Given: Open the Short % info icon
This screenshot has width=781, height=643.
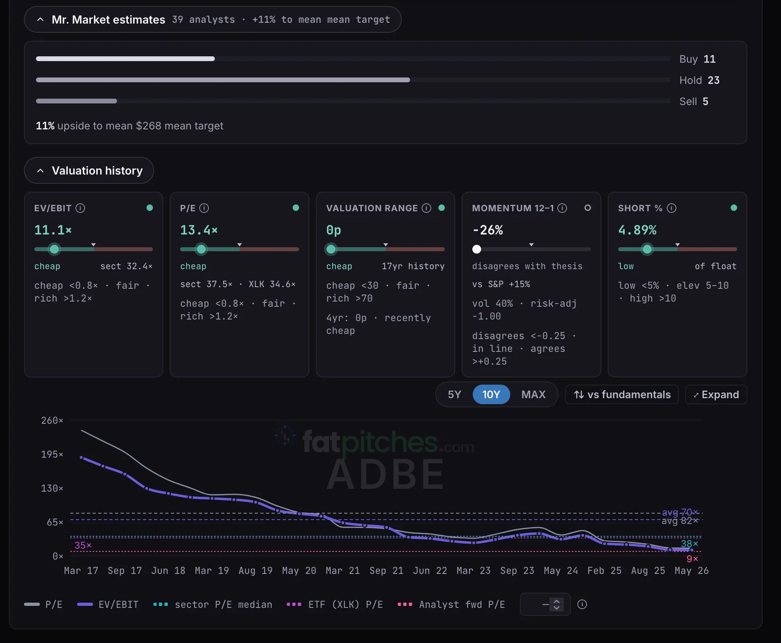Looking at the screenshot, I should (x=672, y=208).
